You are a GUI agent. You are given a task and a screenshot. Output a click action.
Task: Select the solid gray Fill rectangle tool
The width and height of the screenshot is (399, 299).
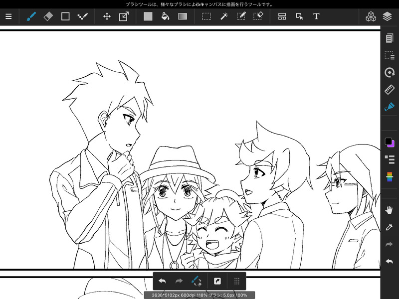[x=148, y=16]
